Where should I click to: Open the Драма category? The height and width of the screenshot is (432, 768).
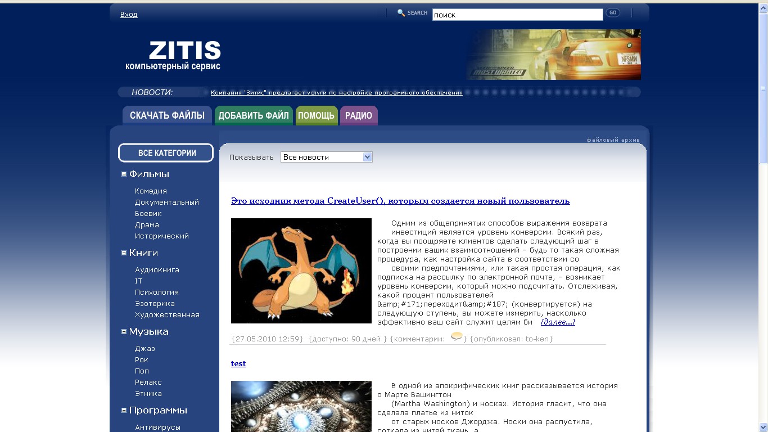point(147,225)
